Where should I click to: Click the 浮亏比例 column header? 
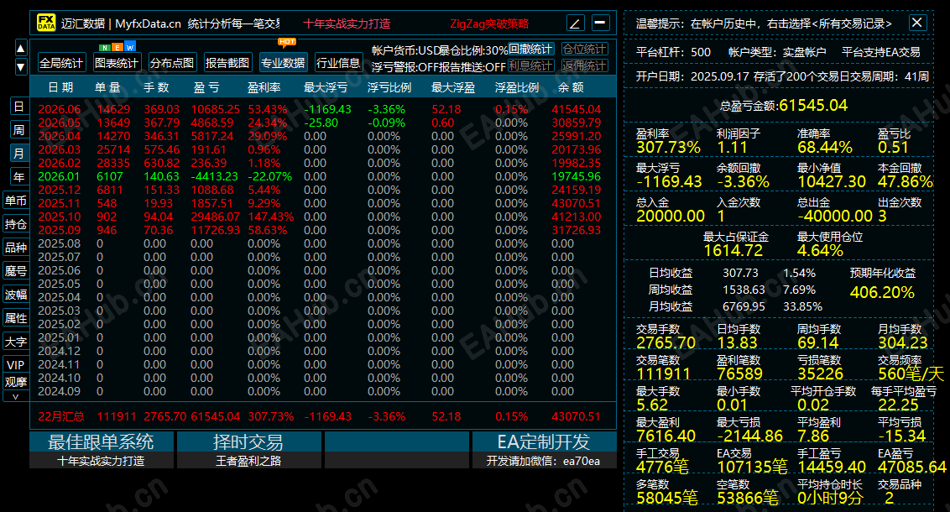click(389, 87)
